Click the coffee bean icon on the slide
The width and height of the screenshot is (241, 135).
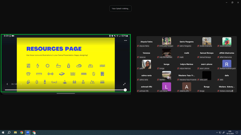coord(93,74)
